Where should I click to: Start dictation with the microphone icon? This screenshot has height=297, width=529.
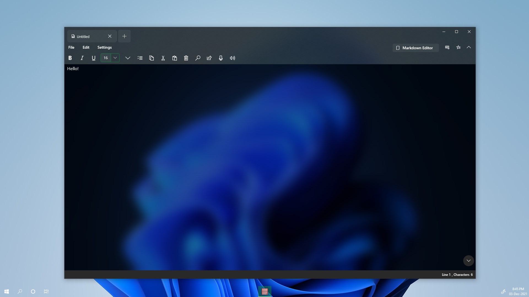point(221,58)
